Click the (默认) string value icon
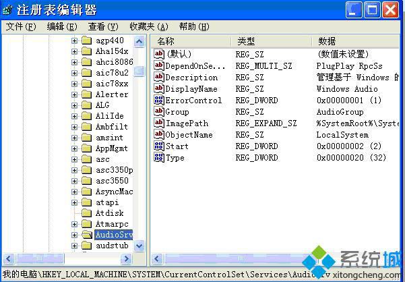405x282 pixels. (159, 54)
